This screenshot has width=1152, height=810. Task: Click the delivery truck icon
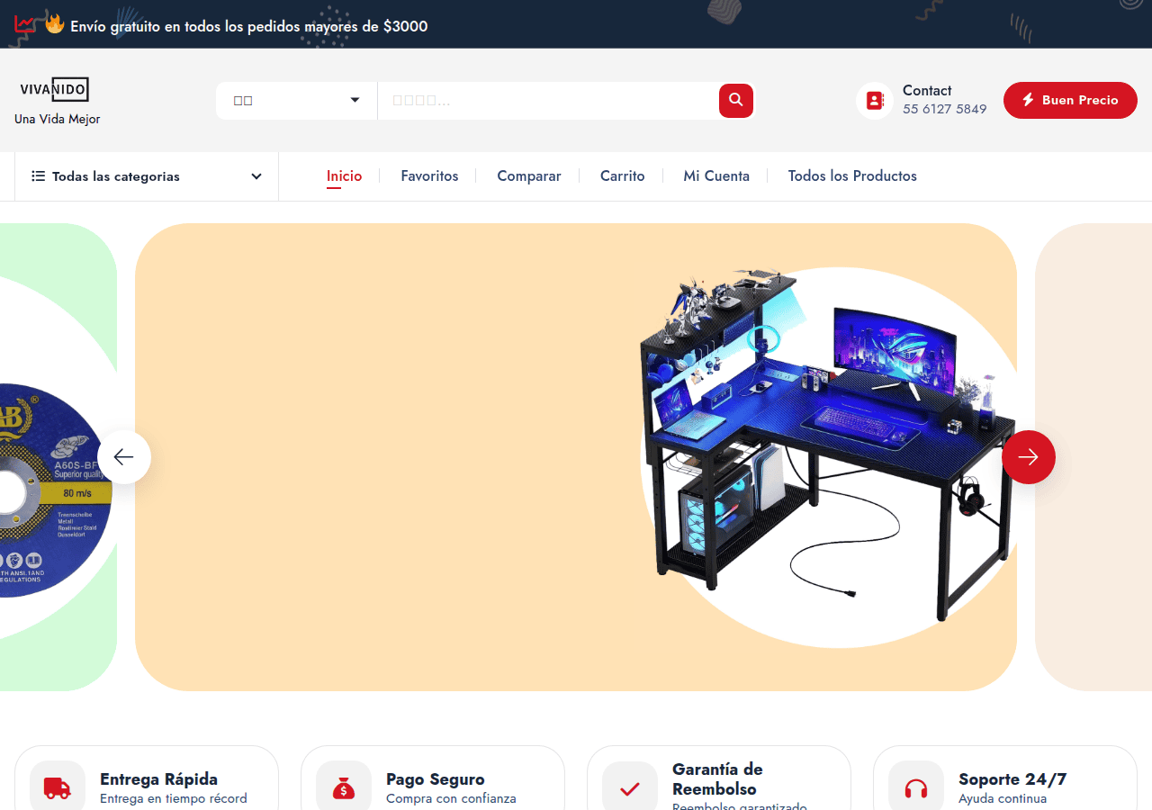58,789
